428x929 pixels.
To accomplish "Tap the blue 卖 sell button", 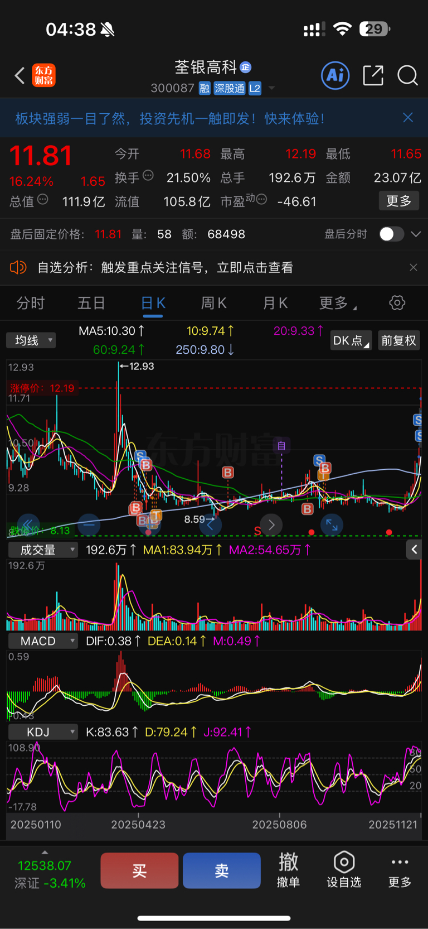I will (222, 870).
